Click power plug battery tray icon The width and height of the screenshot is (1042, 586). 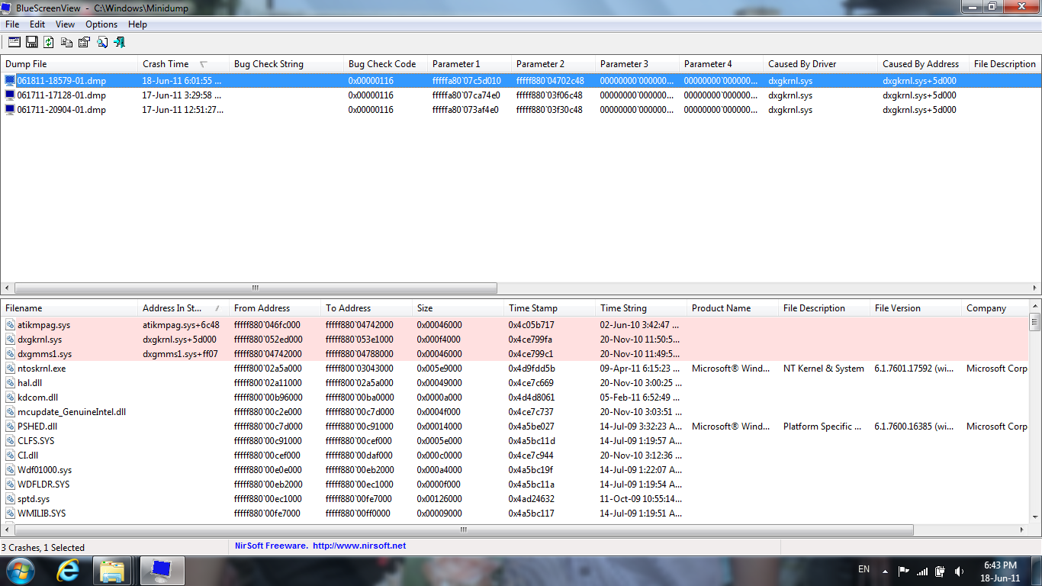pyautogui.click(x=941, y=571)
